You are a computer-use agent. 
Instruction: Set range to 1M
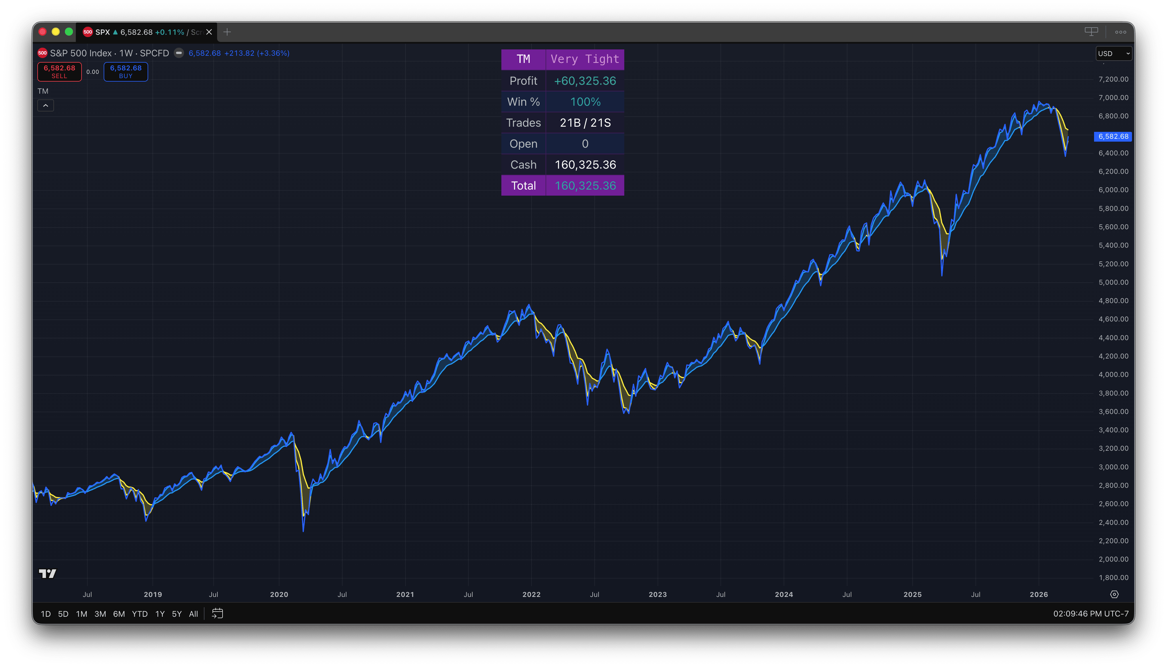[x=82, y=614]
